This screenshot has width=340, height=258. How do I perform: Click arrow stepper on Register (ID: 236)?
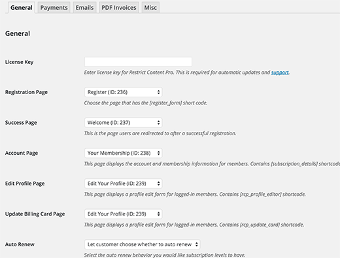(x=158, y=92)
